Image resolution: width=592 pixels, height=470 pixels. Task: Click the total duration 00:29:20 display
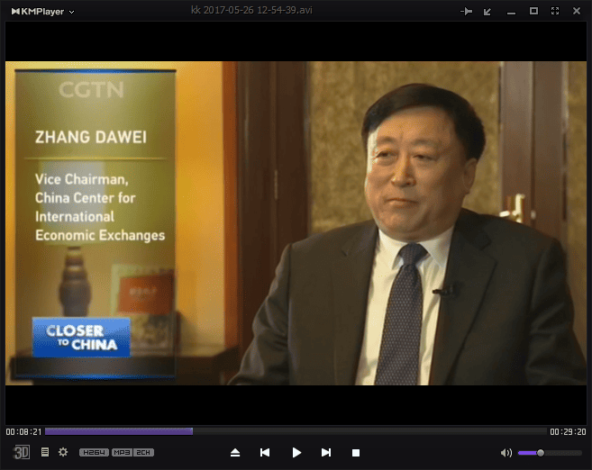point(568,431)
